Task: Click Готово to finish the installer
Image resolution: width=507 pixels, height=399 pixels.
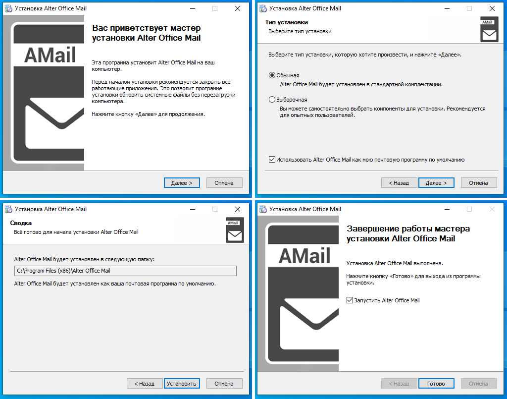Action: coord(436,384)
